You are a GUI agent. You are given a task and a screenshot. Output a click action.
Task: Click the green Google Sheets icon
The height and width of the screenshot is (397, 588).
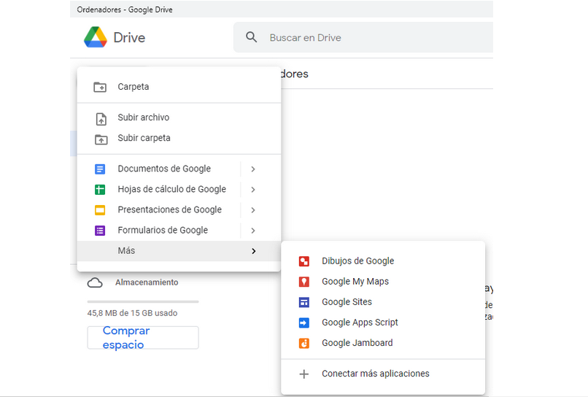[100, 190]
